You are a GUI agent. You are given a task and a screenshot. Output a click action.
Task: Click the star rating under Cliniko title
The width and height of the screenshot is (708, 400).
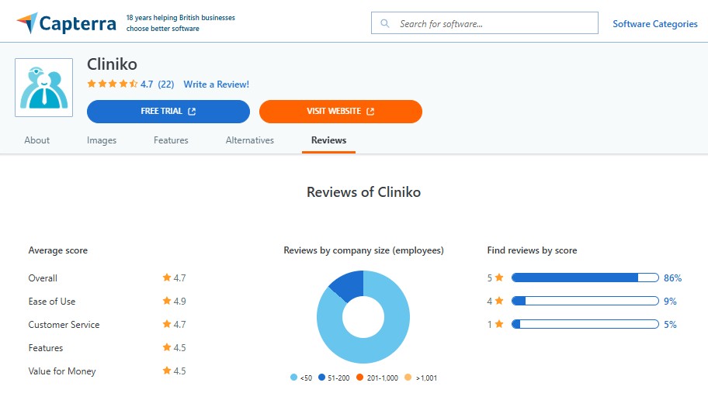click(112, 84)
